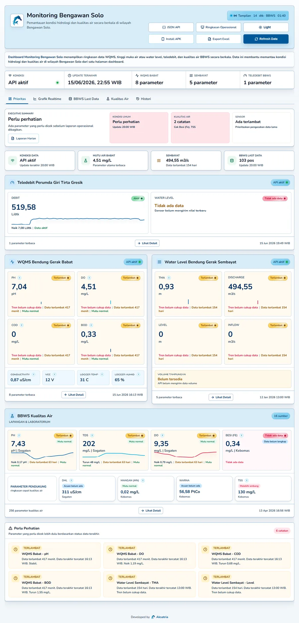Click the info icon next to COD
299x623 pixels.
22,325
